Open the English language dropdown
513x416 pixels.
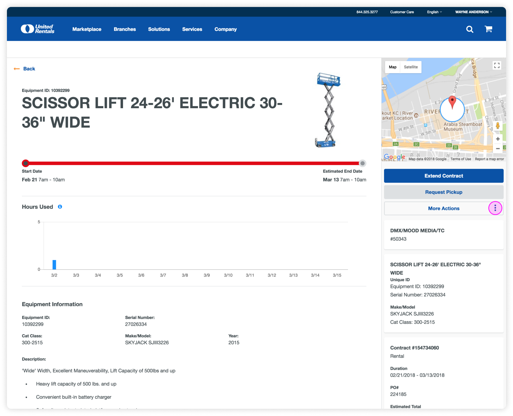pyautogui.click(x=434, y=12)
